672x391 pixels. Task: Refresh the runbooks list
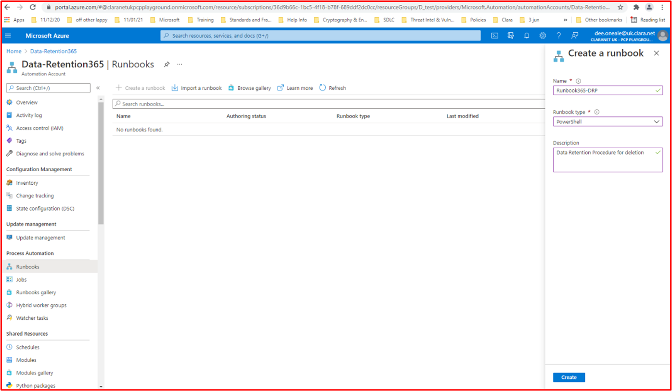coord(333,88)
